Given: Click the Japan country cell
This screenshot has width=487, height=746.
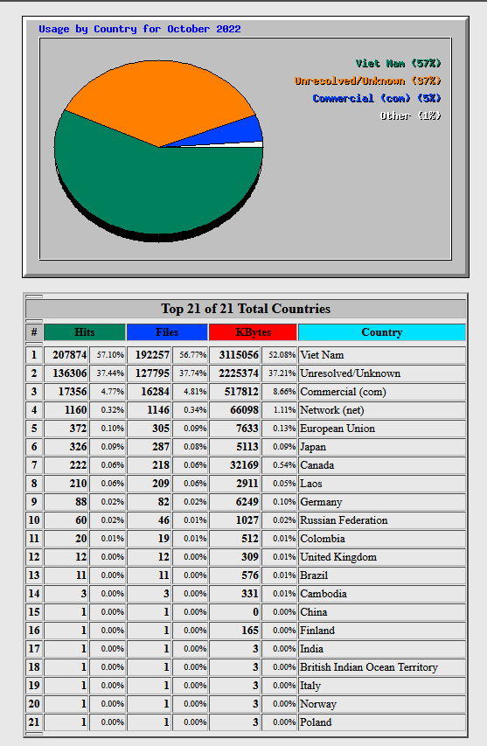Looking at the screenshot, I should tap(382, 447).
